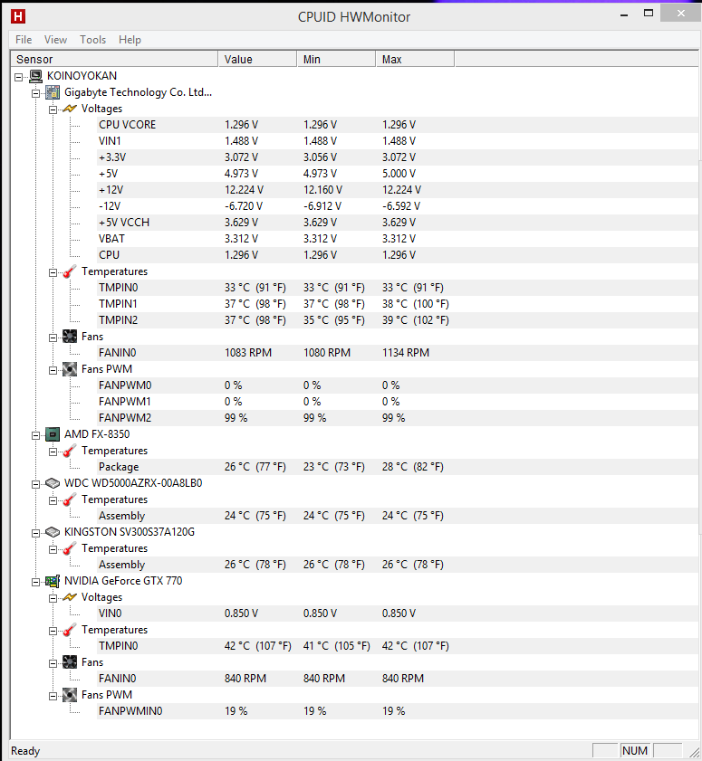This screenshot has height=761, width=702.
Task: Click the NUM status bar indicator
Action: (x=634, y=751)
